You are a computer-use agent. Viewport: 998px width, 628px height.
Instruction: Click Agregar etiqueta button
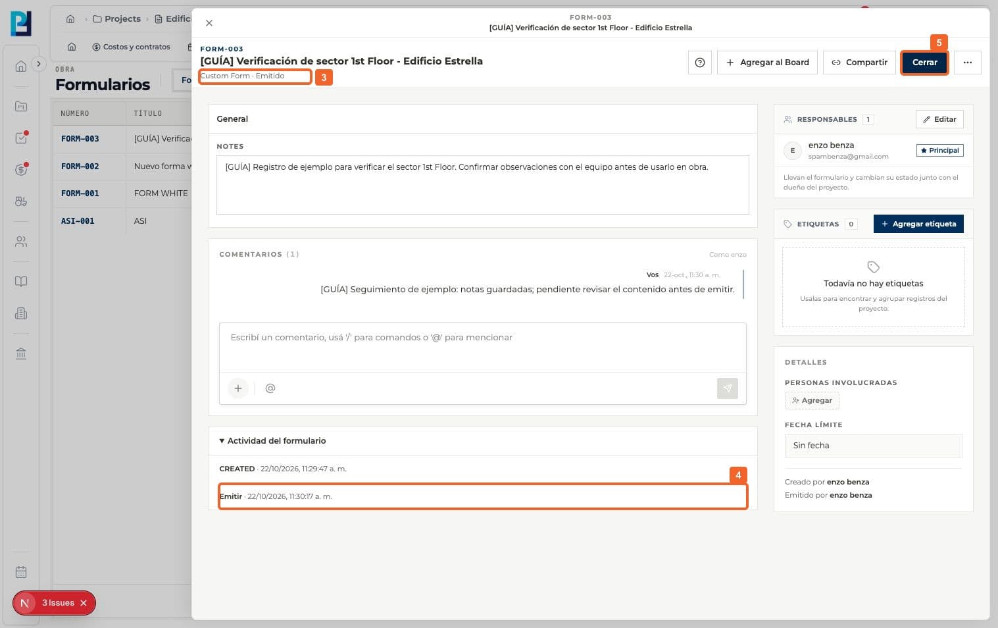click(x=918, y=224)
